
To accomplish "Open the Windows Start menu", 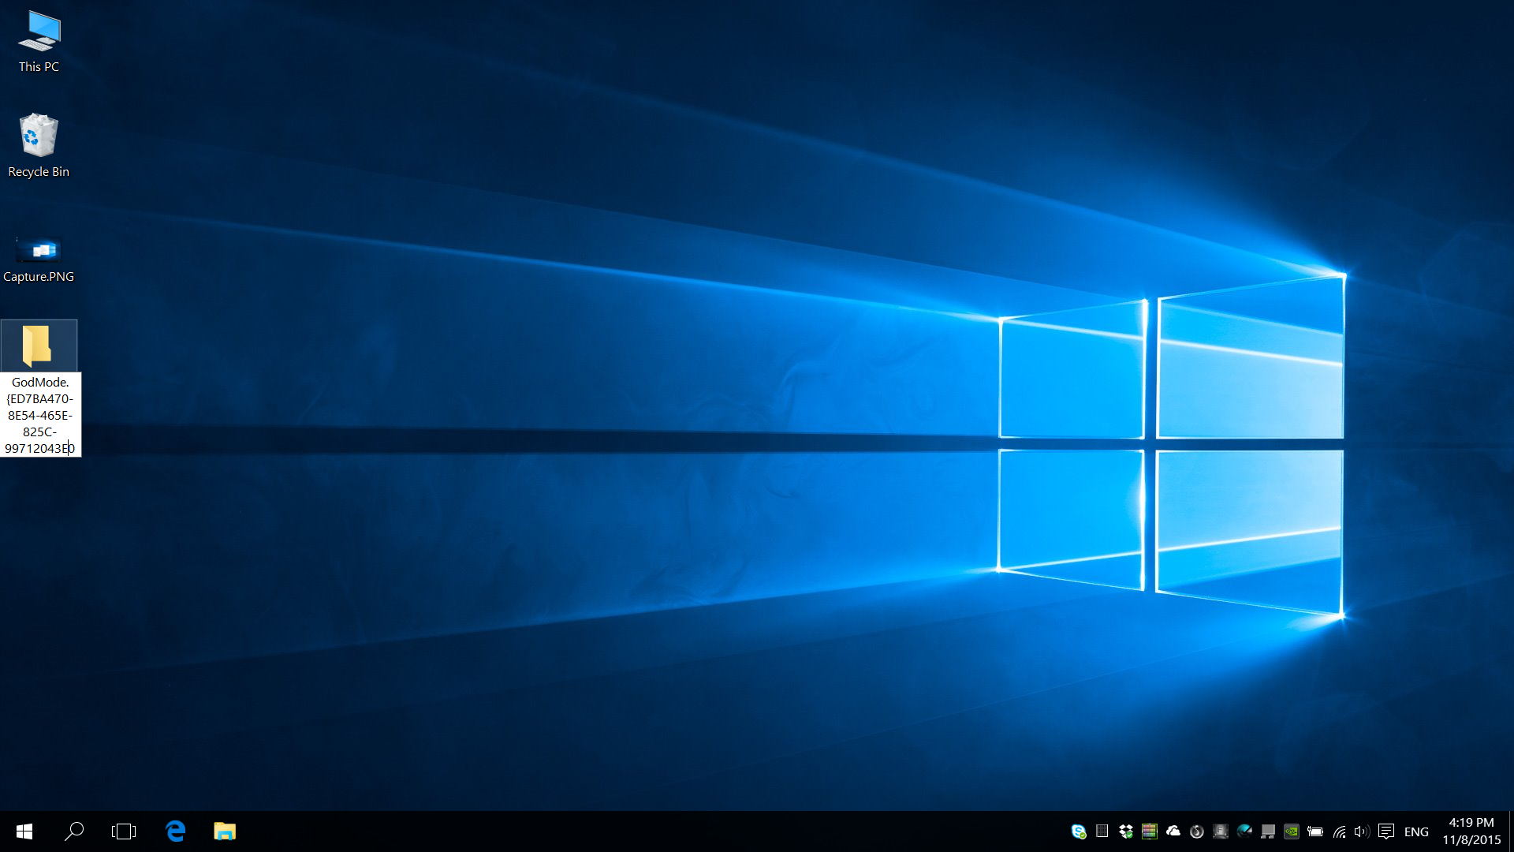I will 24,831.
